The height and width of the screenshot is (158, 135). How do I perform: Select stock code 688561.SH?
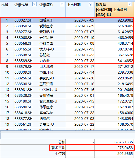point(23,124)
